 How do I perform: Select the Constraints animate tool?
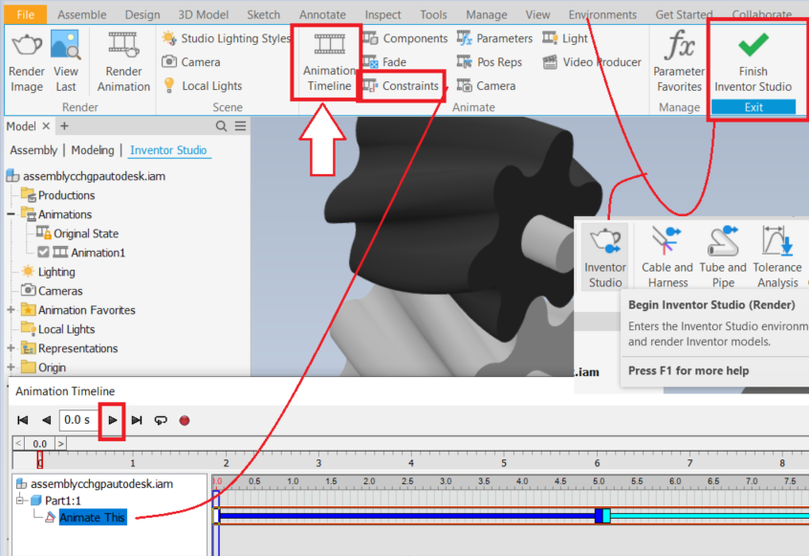tap(401, 86)
